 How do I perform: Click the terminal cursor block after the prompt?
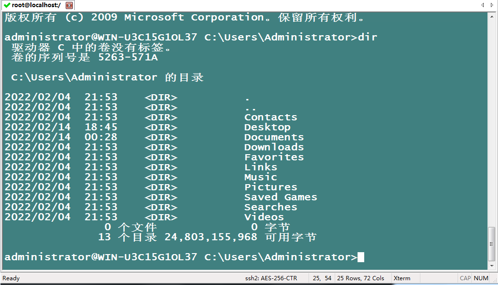[x=360, y=257]
